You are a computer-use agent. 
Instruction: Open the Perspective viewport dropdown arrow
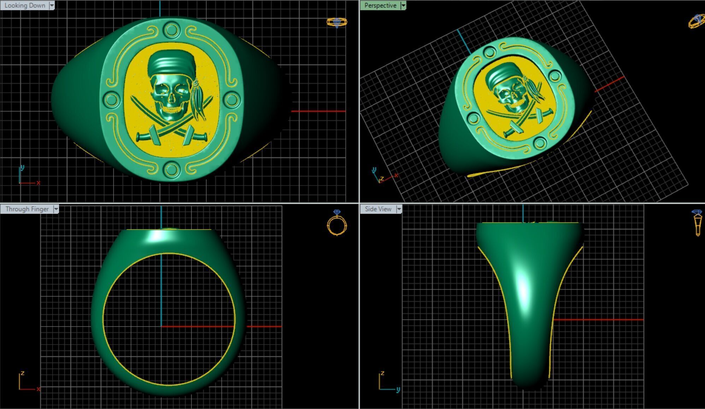403,5
